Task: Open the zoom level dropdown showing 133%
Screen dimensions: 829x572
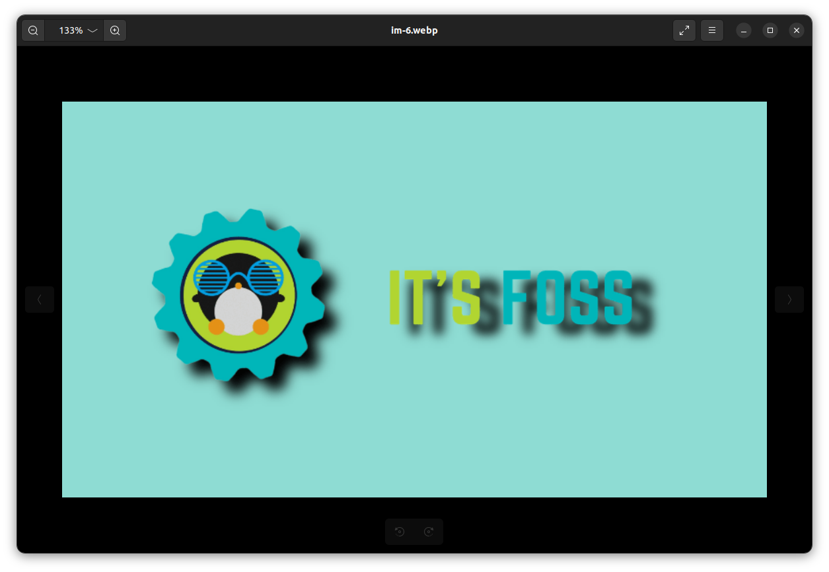Action: click(74, 30)
